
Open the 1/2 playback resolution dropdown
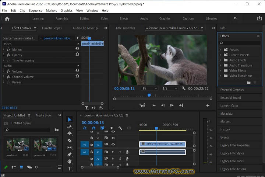(170, 88)
